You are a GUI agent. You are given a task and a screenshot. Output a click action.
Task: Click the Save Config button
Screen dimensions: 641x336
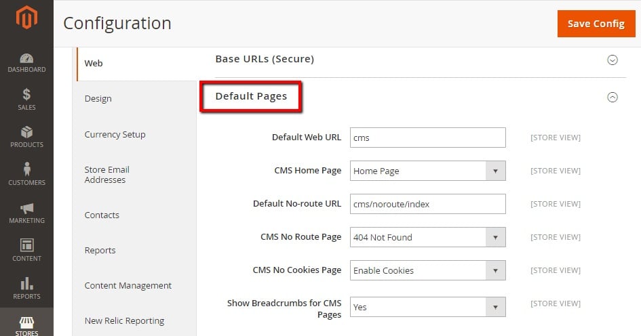(596, 24)
